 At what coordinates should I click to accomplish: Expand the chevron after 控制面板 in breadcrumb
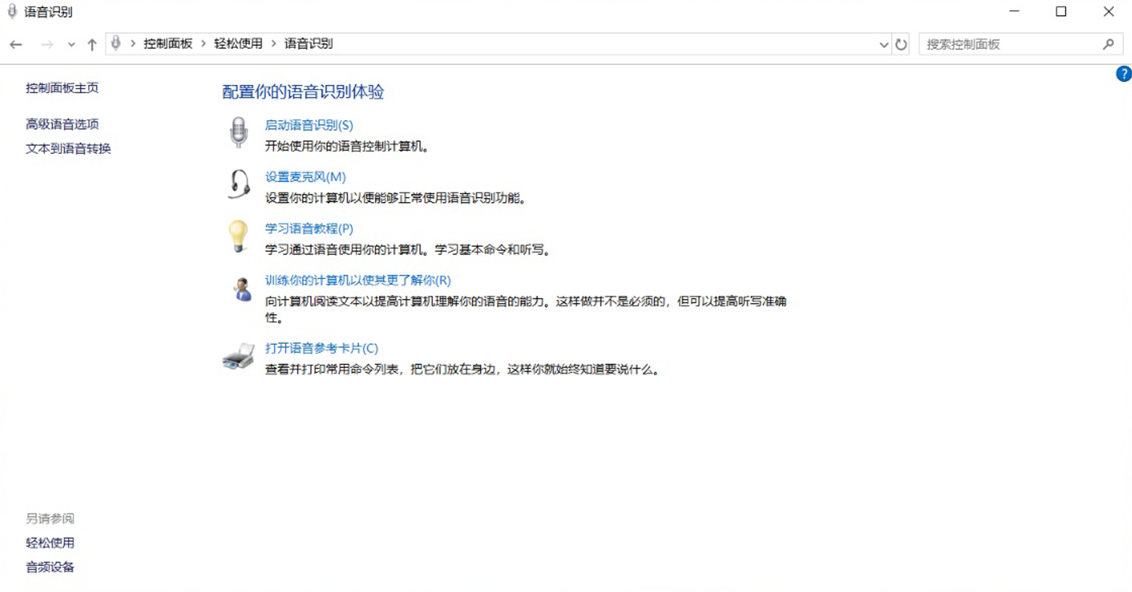pos(204,44)
